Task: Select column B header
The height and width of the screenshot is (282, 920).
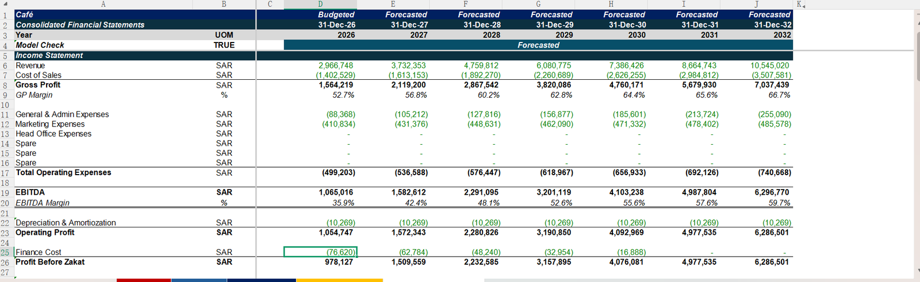Action: pos(224,5)
